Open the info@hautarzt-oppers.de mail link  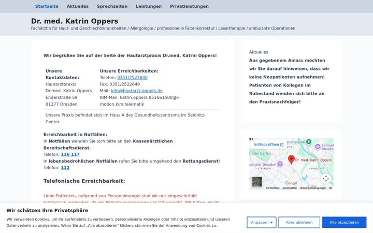point(137,91)
